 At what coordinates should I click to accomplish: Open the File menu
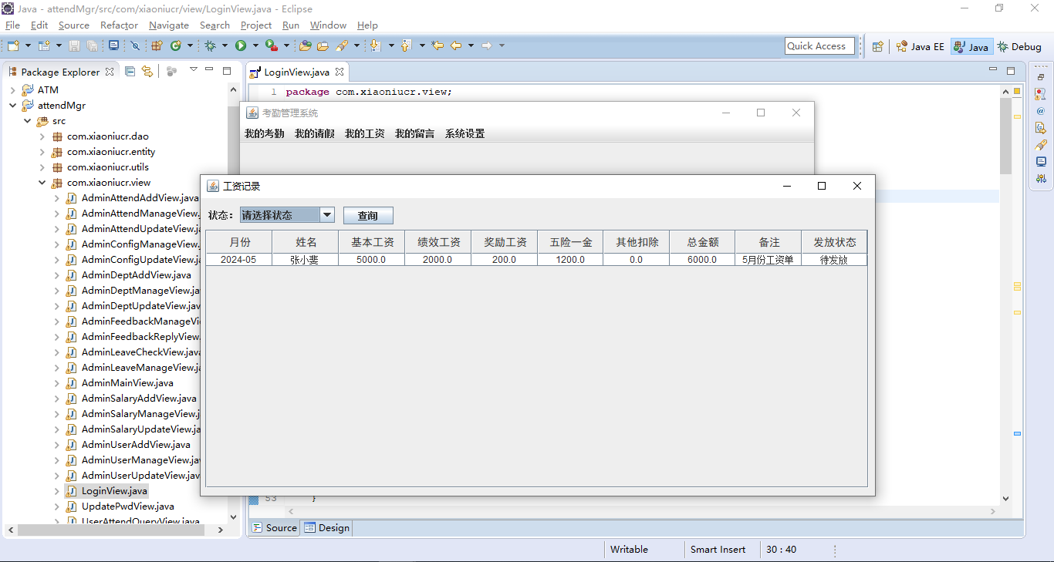pos(12,25)
